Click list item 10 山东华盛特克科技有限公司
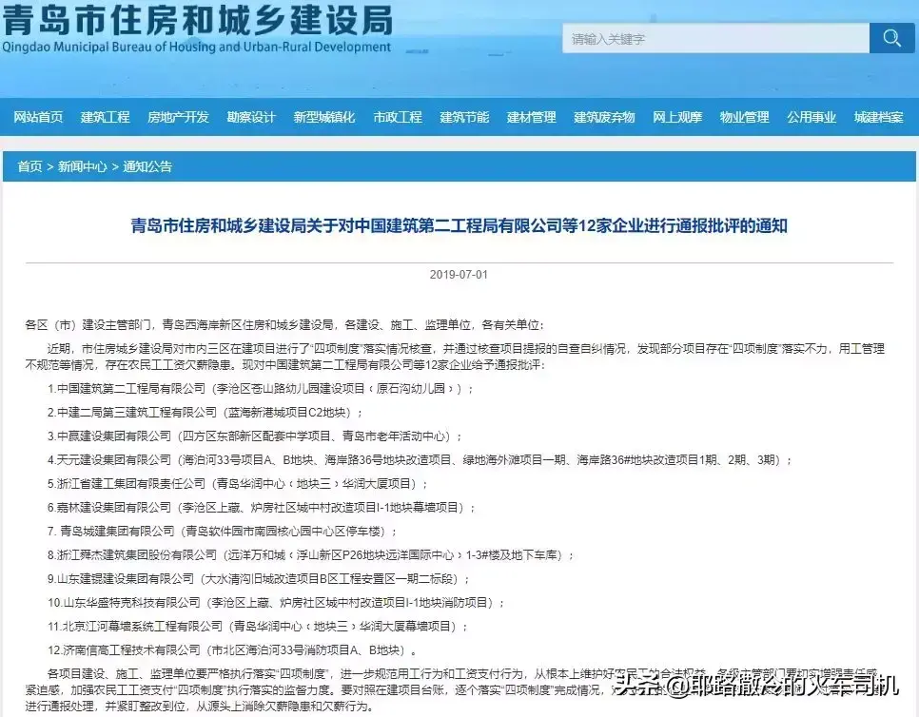Screen dimensions: 919x717 point(276,602)
